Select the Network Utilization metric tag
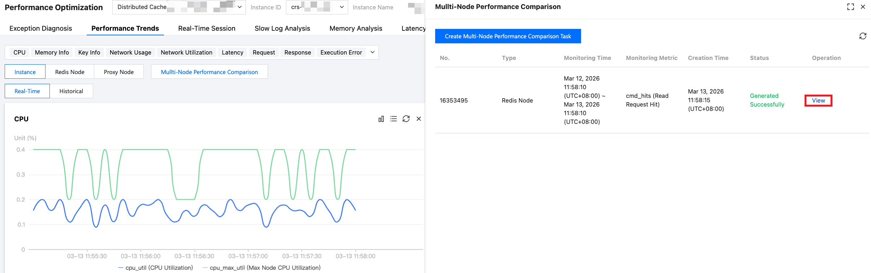The width and height of the screenshot is (871, 273). pyautogui.click(x=186, y=52)
